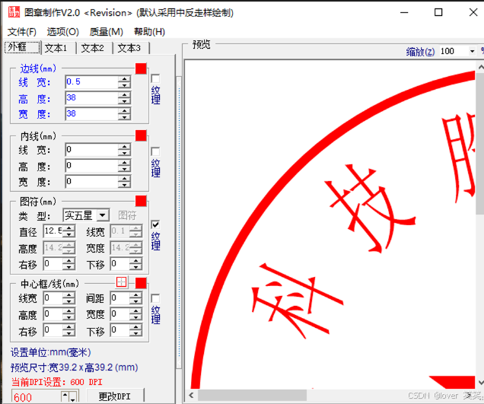This screenshot has height=404, width=484.
Task: Increase 中心框 线宽 with up spinner
Action: tap(68, 295)
